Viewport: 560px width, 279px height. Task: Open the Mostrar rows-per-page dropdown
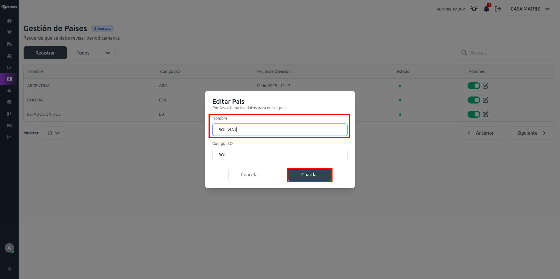point(53,133)
